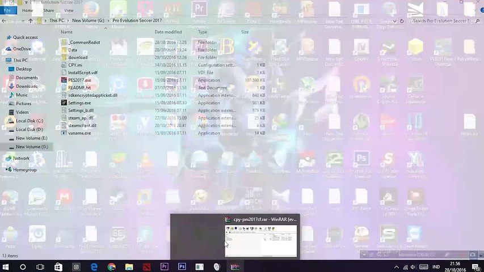Open Desktop in navigation pane

(23, 69)
